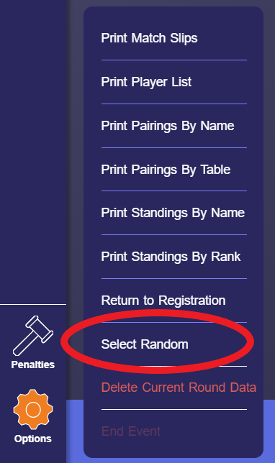
Task: Choose Return to Registration option
Action: pos(163,301)
